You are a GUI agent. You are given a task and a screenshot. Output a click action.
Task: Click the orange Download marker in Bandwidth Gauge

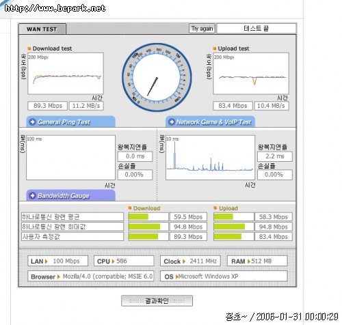[x=130, y=208]
